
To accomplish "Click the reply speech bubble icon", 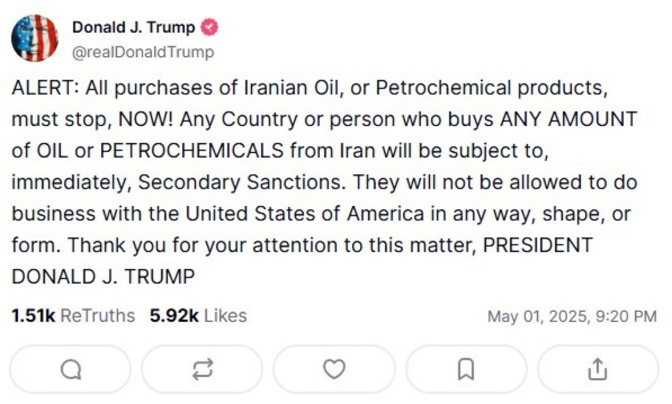I will pyautogui.click(x=71, y=369).
